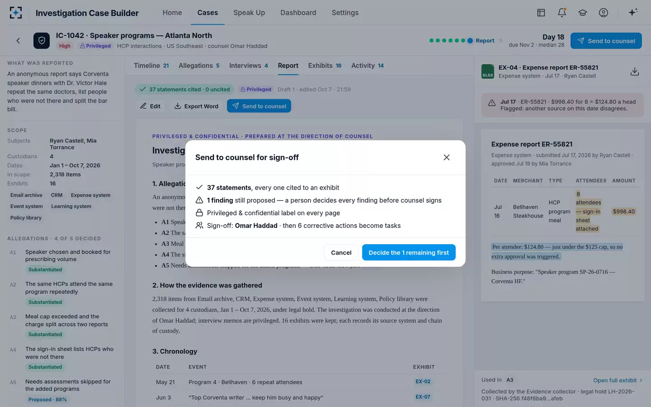Click the Report stage in progress dots
651x407 pixels.
pyautogui.click(x=481, y=41)
